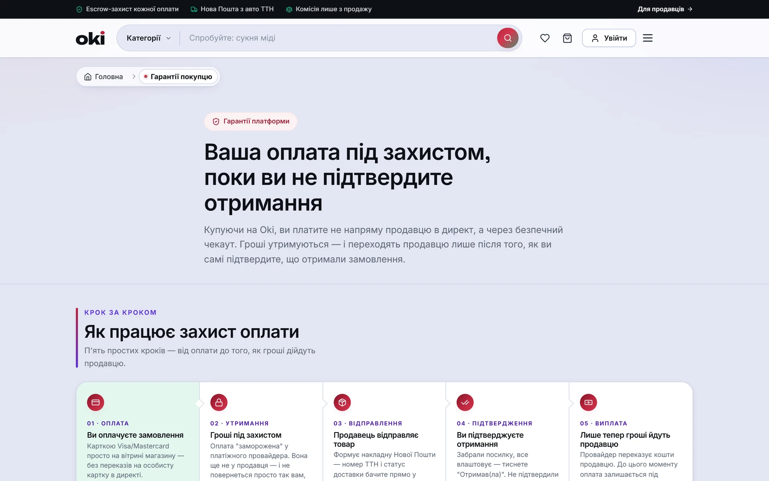The width and height of the screenshot is (769, 481).
Task: Click the lock icon in step 02 Утримання
Action: click(x=219, y=402)
